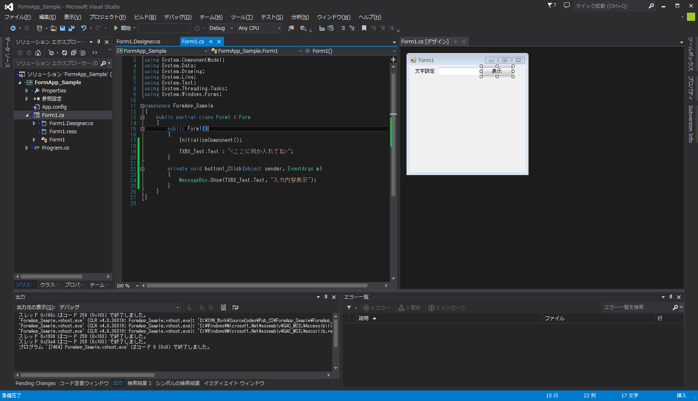The height and width of the screenshot is (401, 698).
Task: Open the Debug configuration dropdown
Action: click(221, 28)
